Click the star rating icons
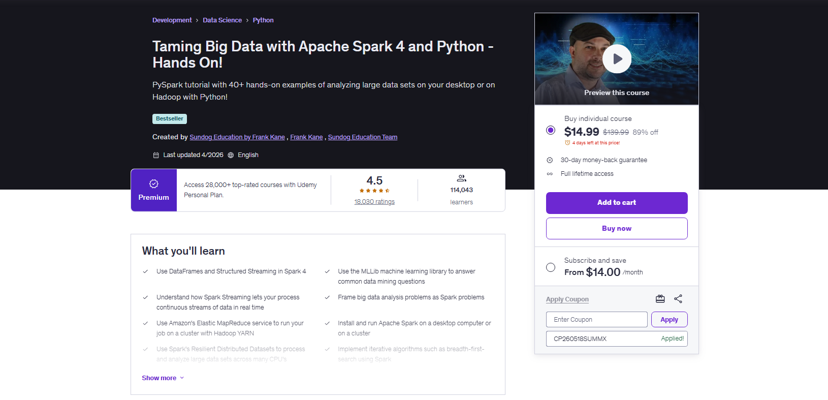The height and width of the screenshot is (400, 828). click(x=374, y=191)
